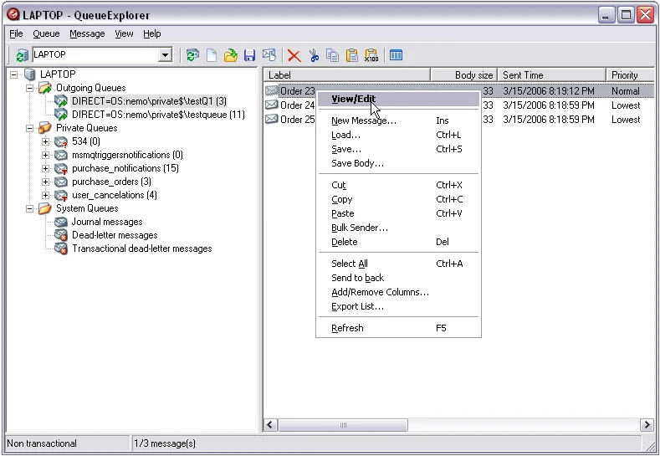Expand the purchase_notifications queue node
Image resolution: width=660 pixels, height=456 pixels.
tap(45, 168)
